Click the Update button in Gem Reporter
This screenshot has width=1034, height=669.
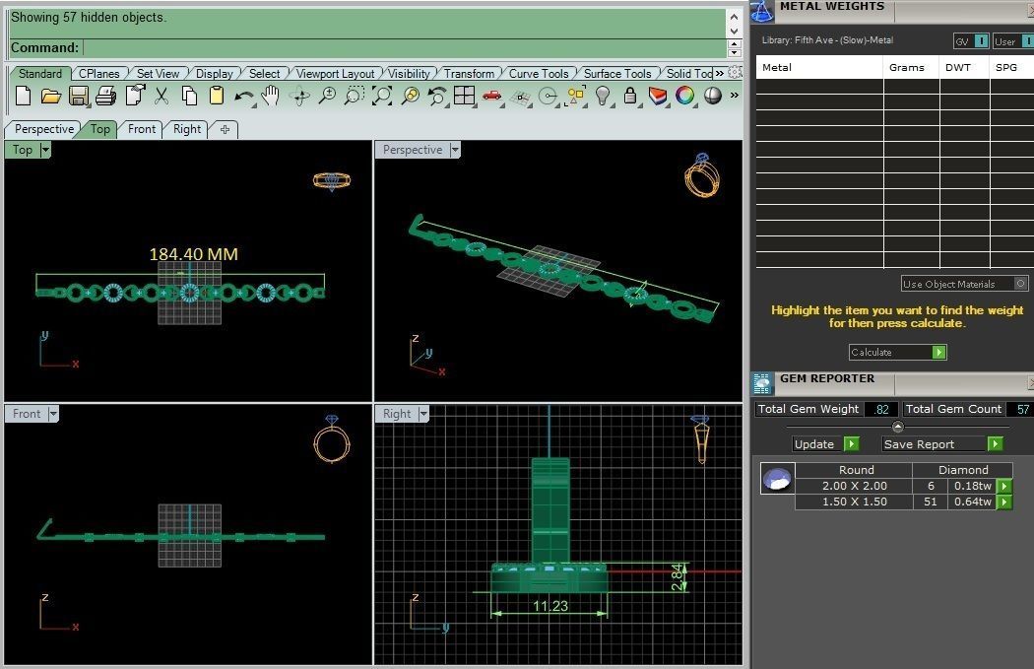825,444
